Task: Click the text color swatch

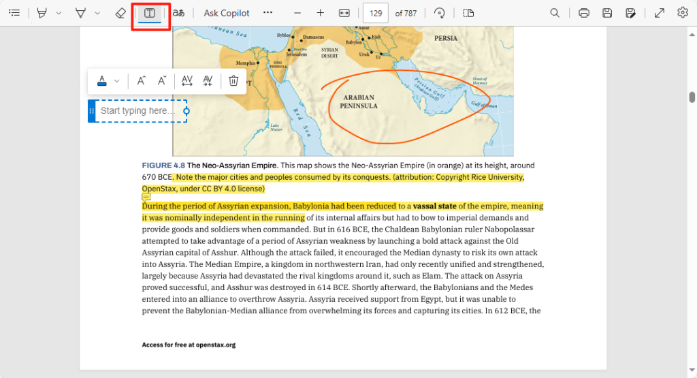Action: pos(102,81)
